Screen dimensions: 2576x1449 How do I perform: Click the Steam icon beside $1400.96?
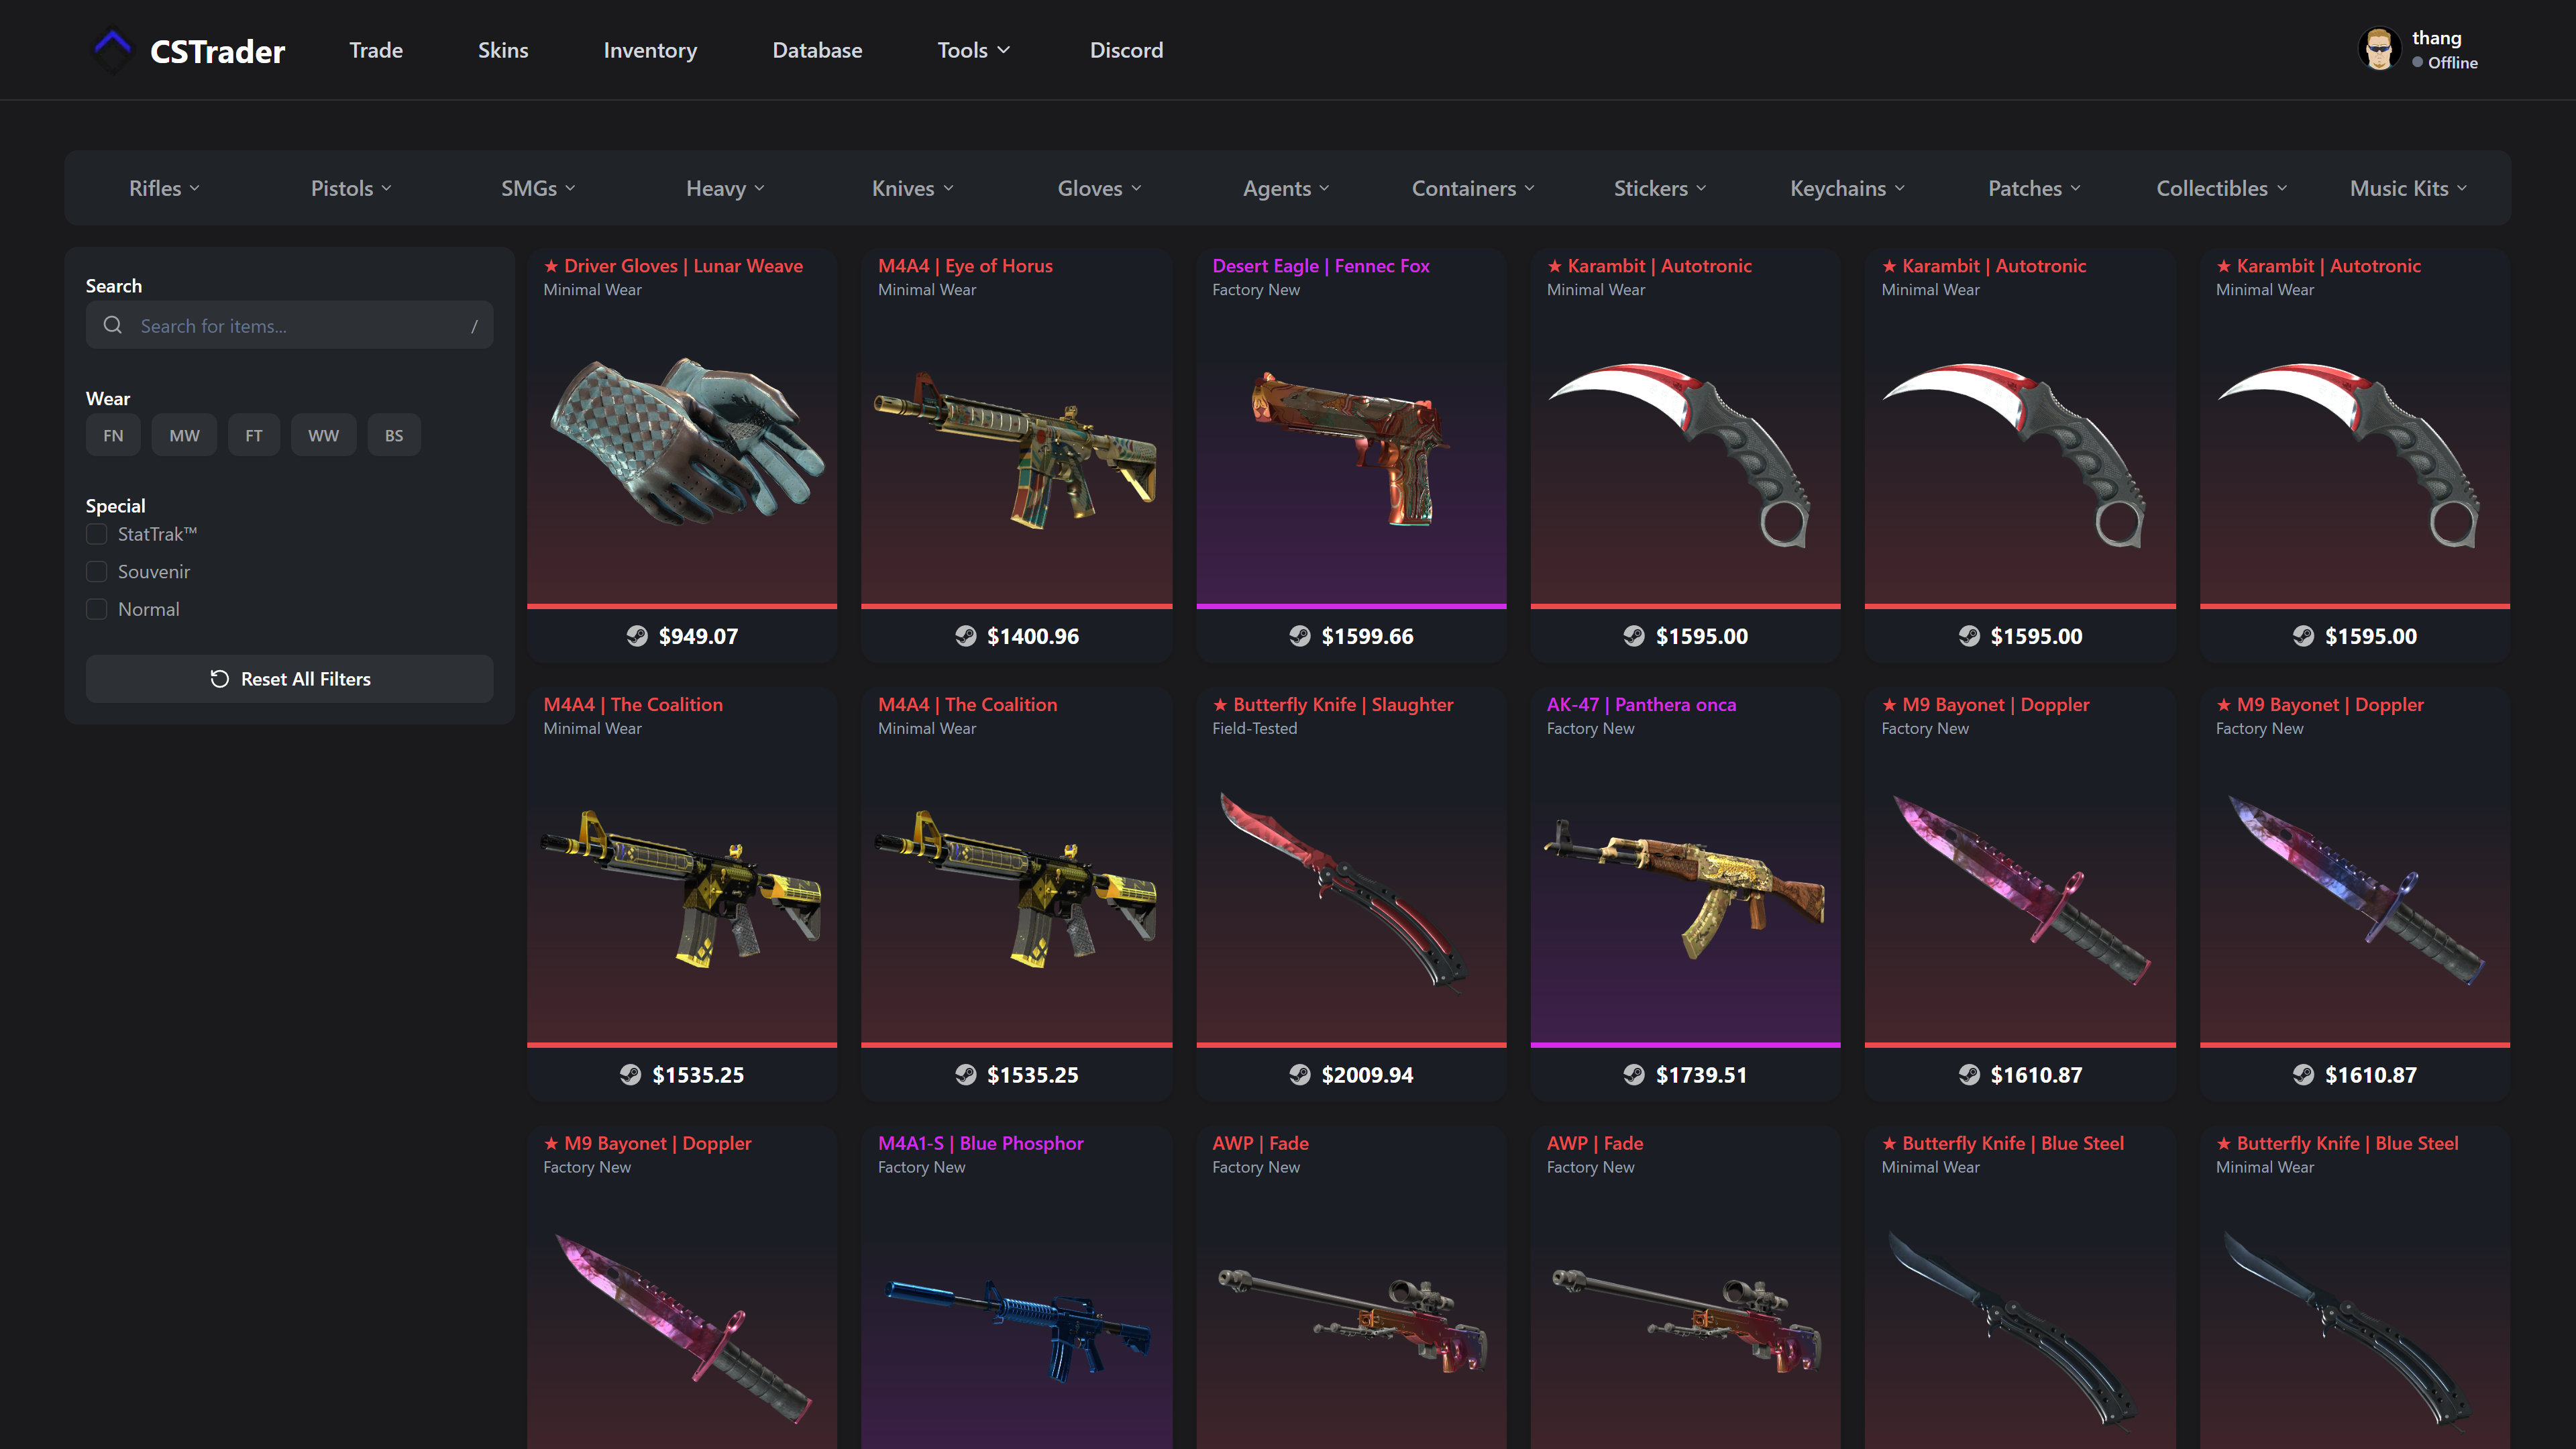pos(965,636)
